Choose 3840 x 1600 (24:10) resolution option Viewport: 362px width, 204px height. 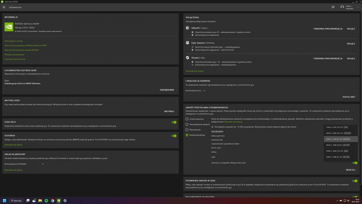tap(341, 133)
